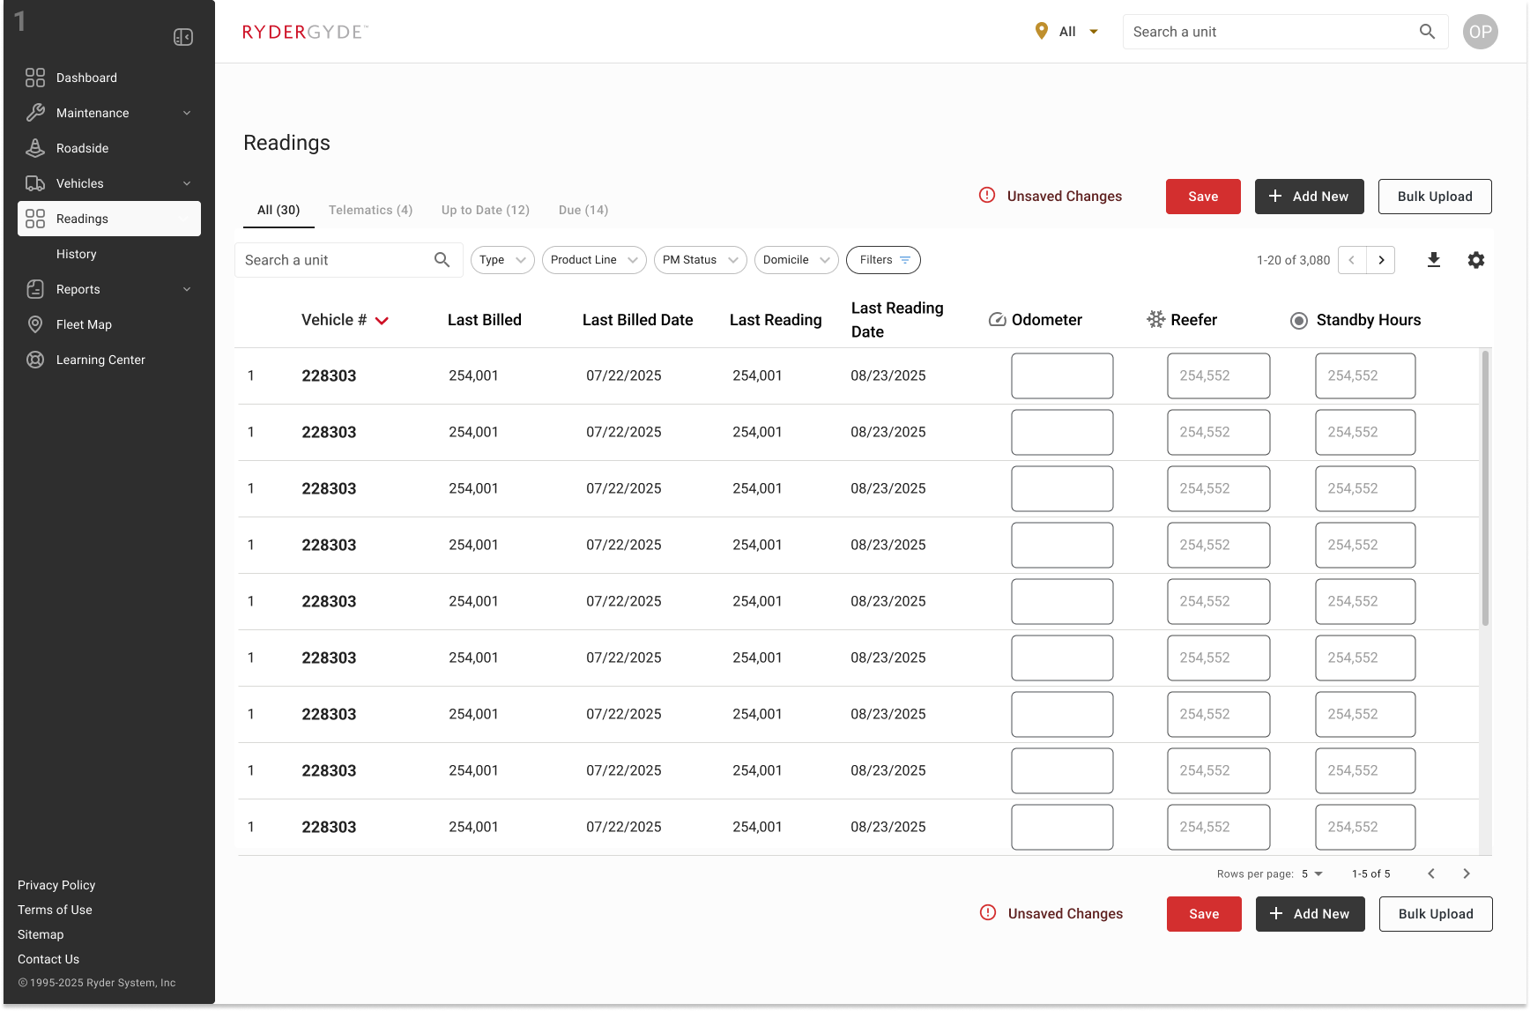Go to next page in bottom pagination

coord(1467,873)
